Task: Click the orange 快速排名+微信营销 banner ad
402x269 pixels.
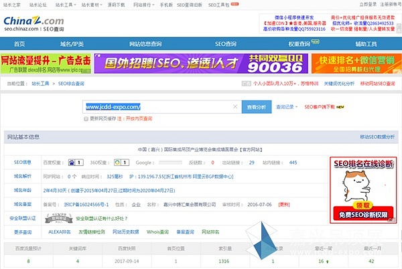Action: pos(356,64)
